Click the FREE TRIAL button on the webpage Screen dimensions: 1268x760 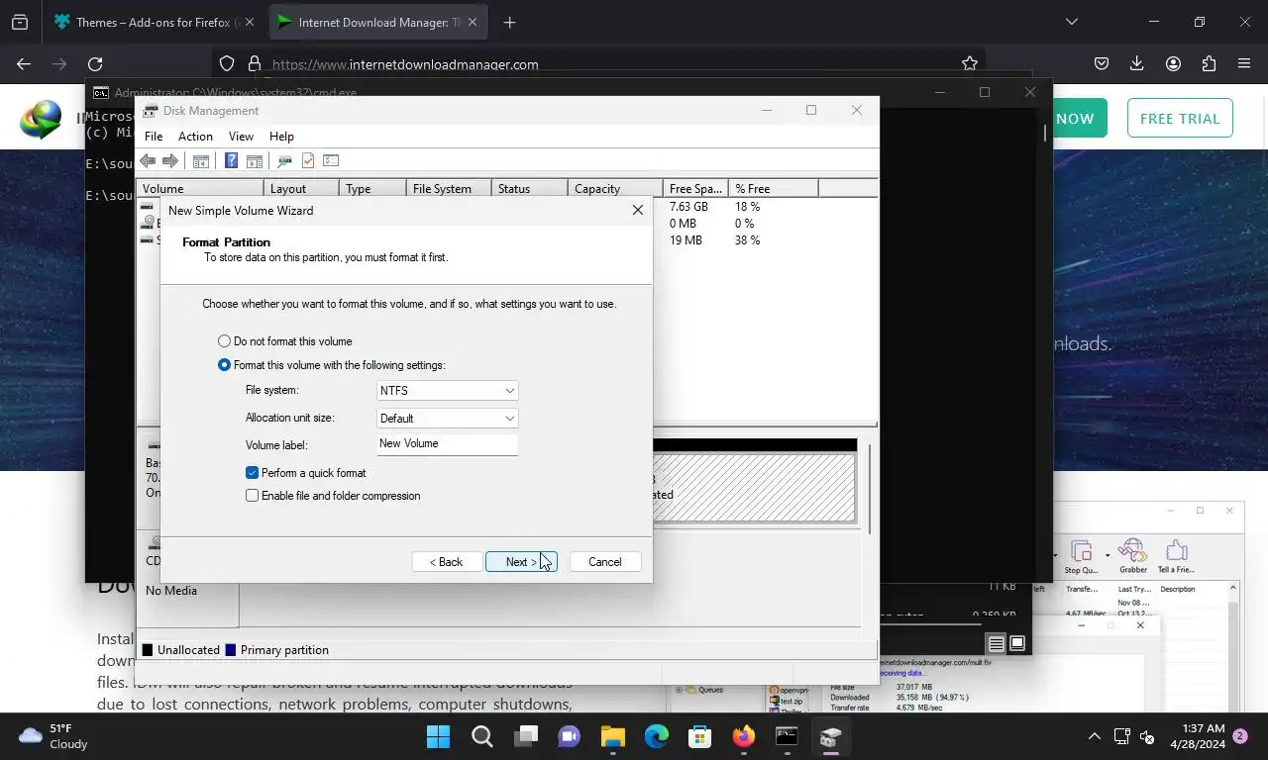click(1180, 118)
